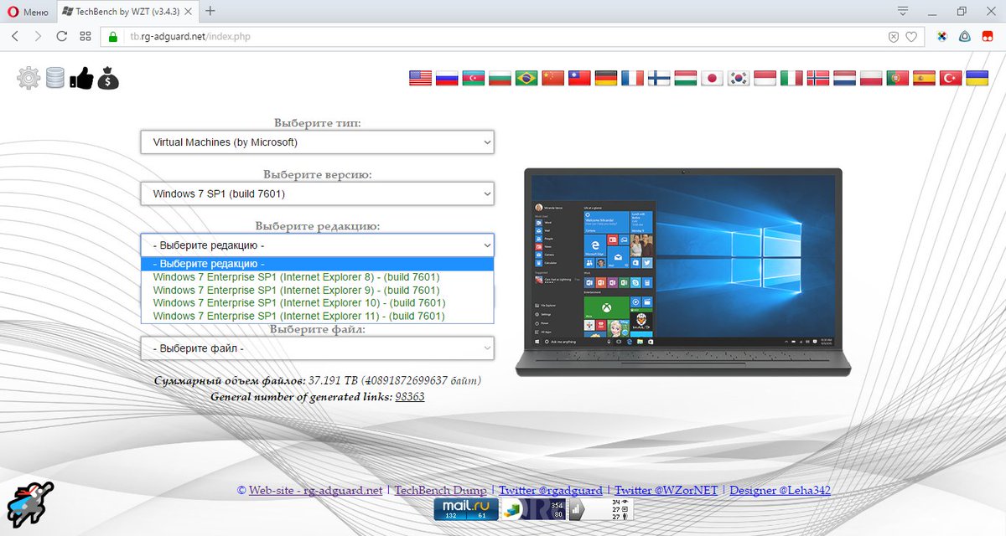Select the Poland flag language
Viewport: 1006px width, 536px height.
(872, 78)
